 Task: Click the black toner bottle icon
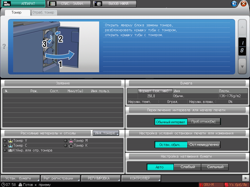click(71, 145)
